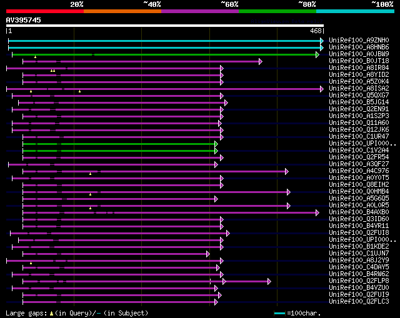Click the purple ~60% legend segment
This screenshot has width=400, height=318.
coord(200,11)
